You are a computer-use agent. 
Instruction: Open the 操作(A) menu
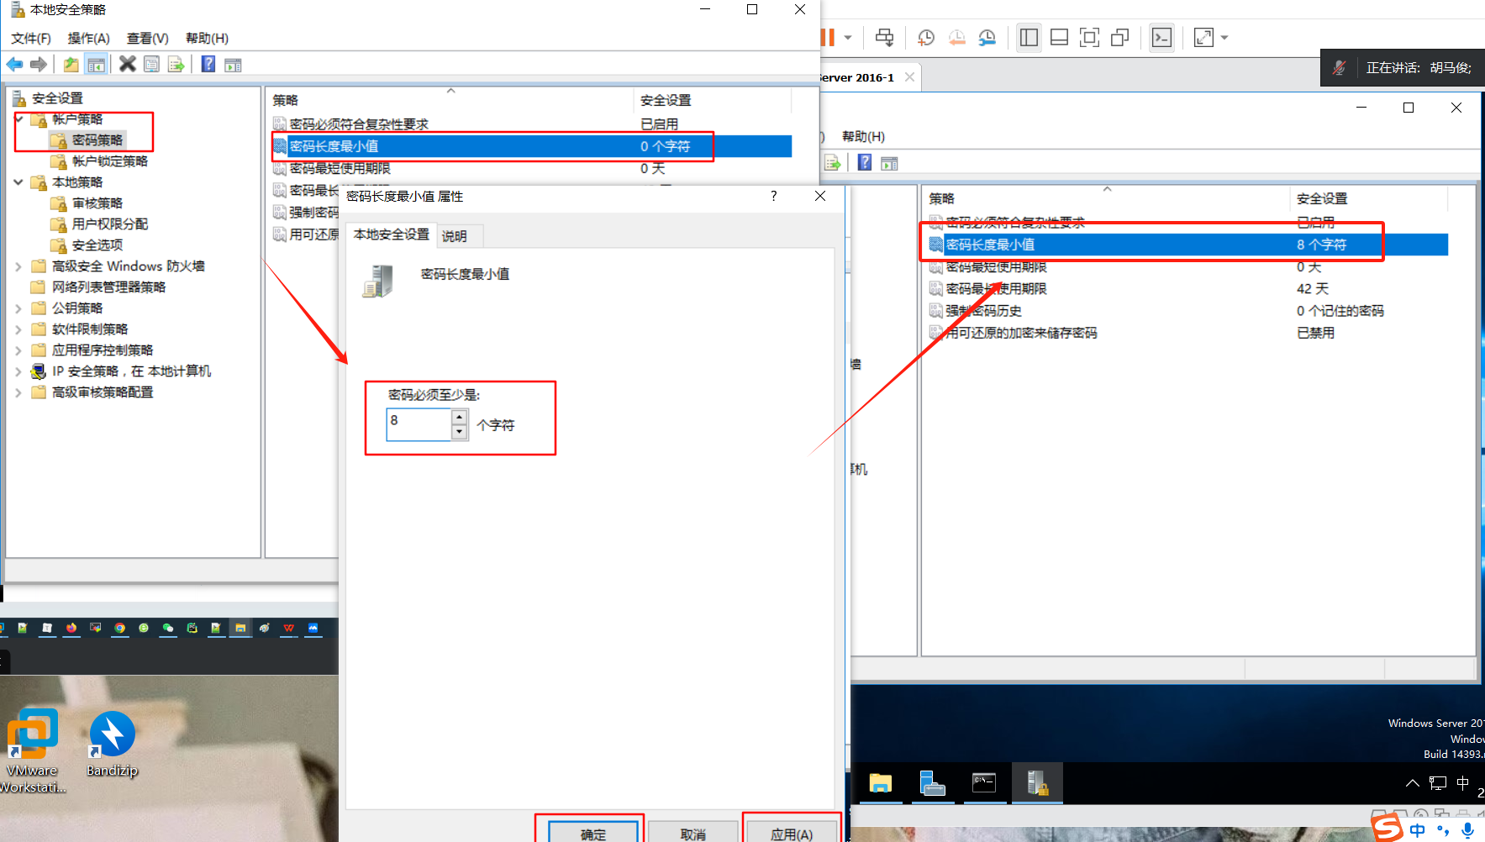point(89,39)
